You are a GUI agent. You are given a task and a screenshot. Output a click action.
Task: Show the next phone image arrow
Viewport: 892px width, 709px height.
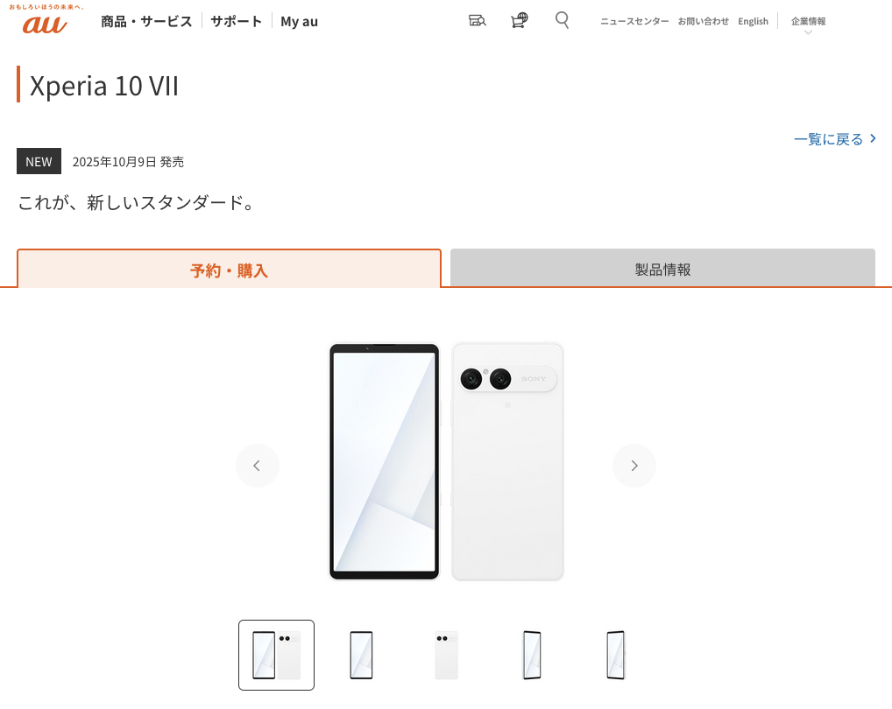[x=634, y=466]
